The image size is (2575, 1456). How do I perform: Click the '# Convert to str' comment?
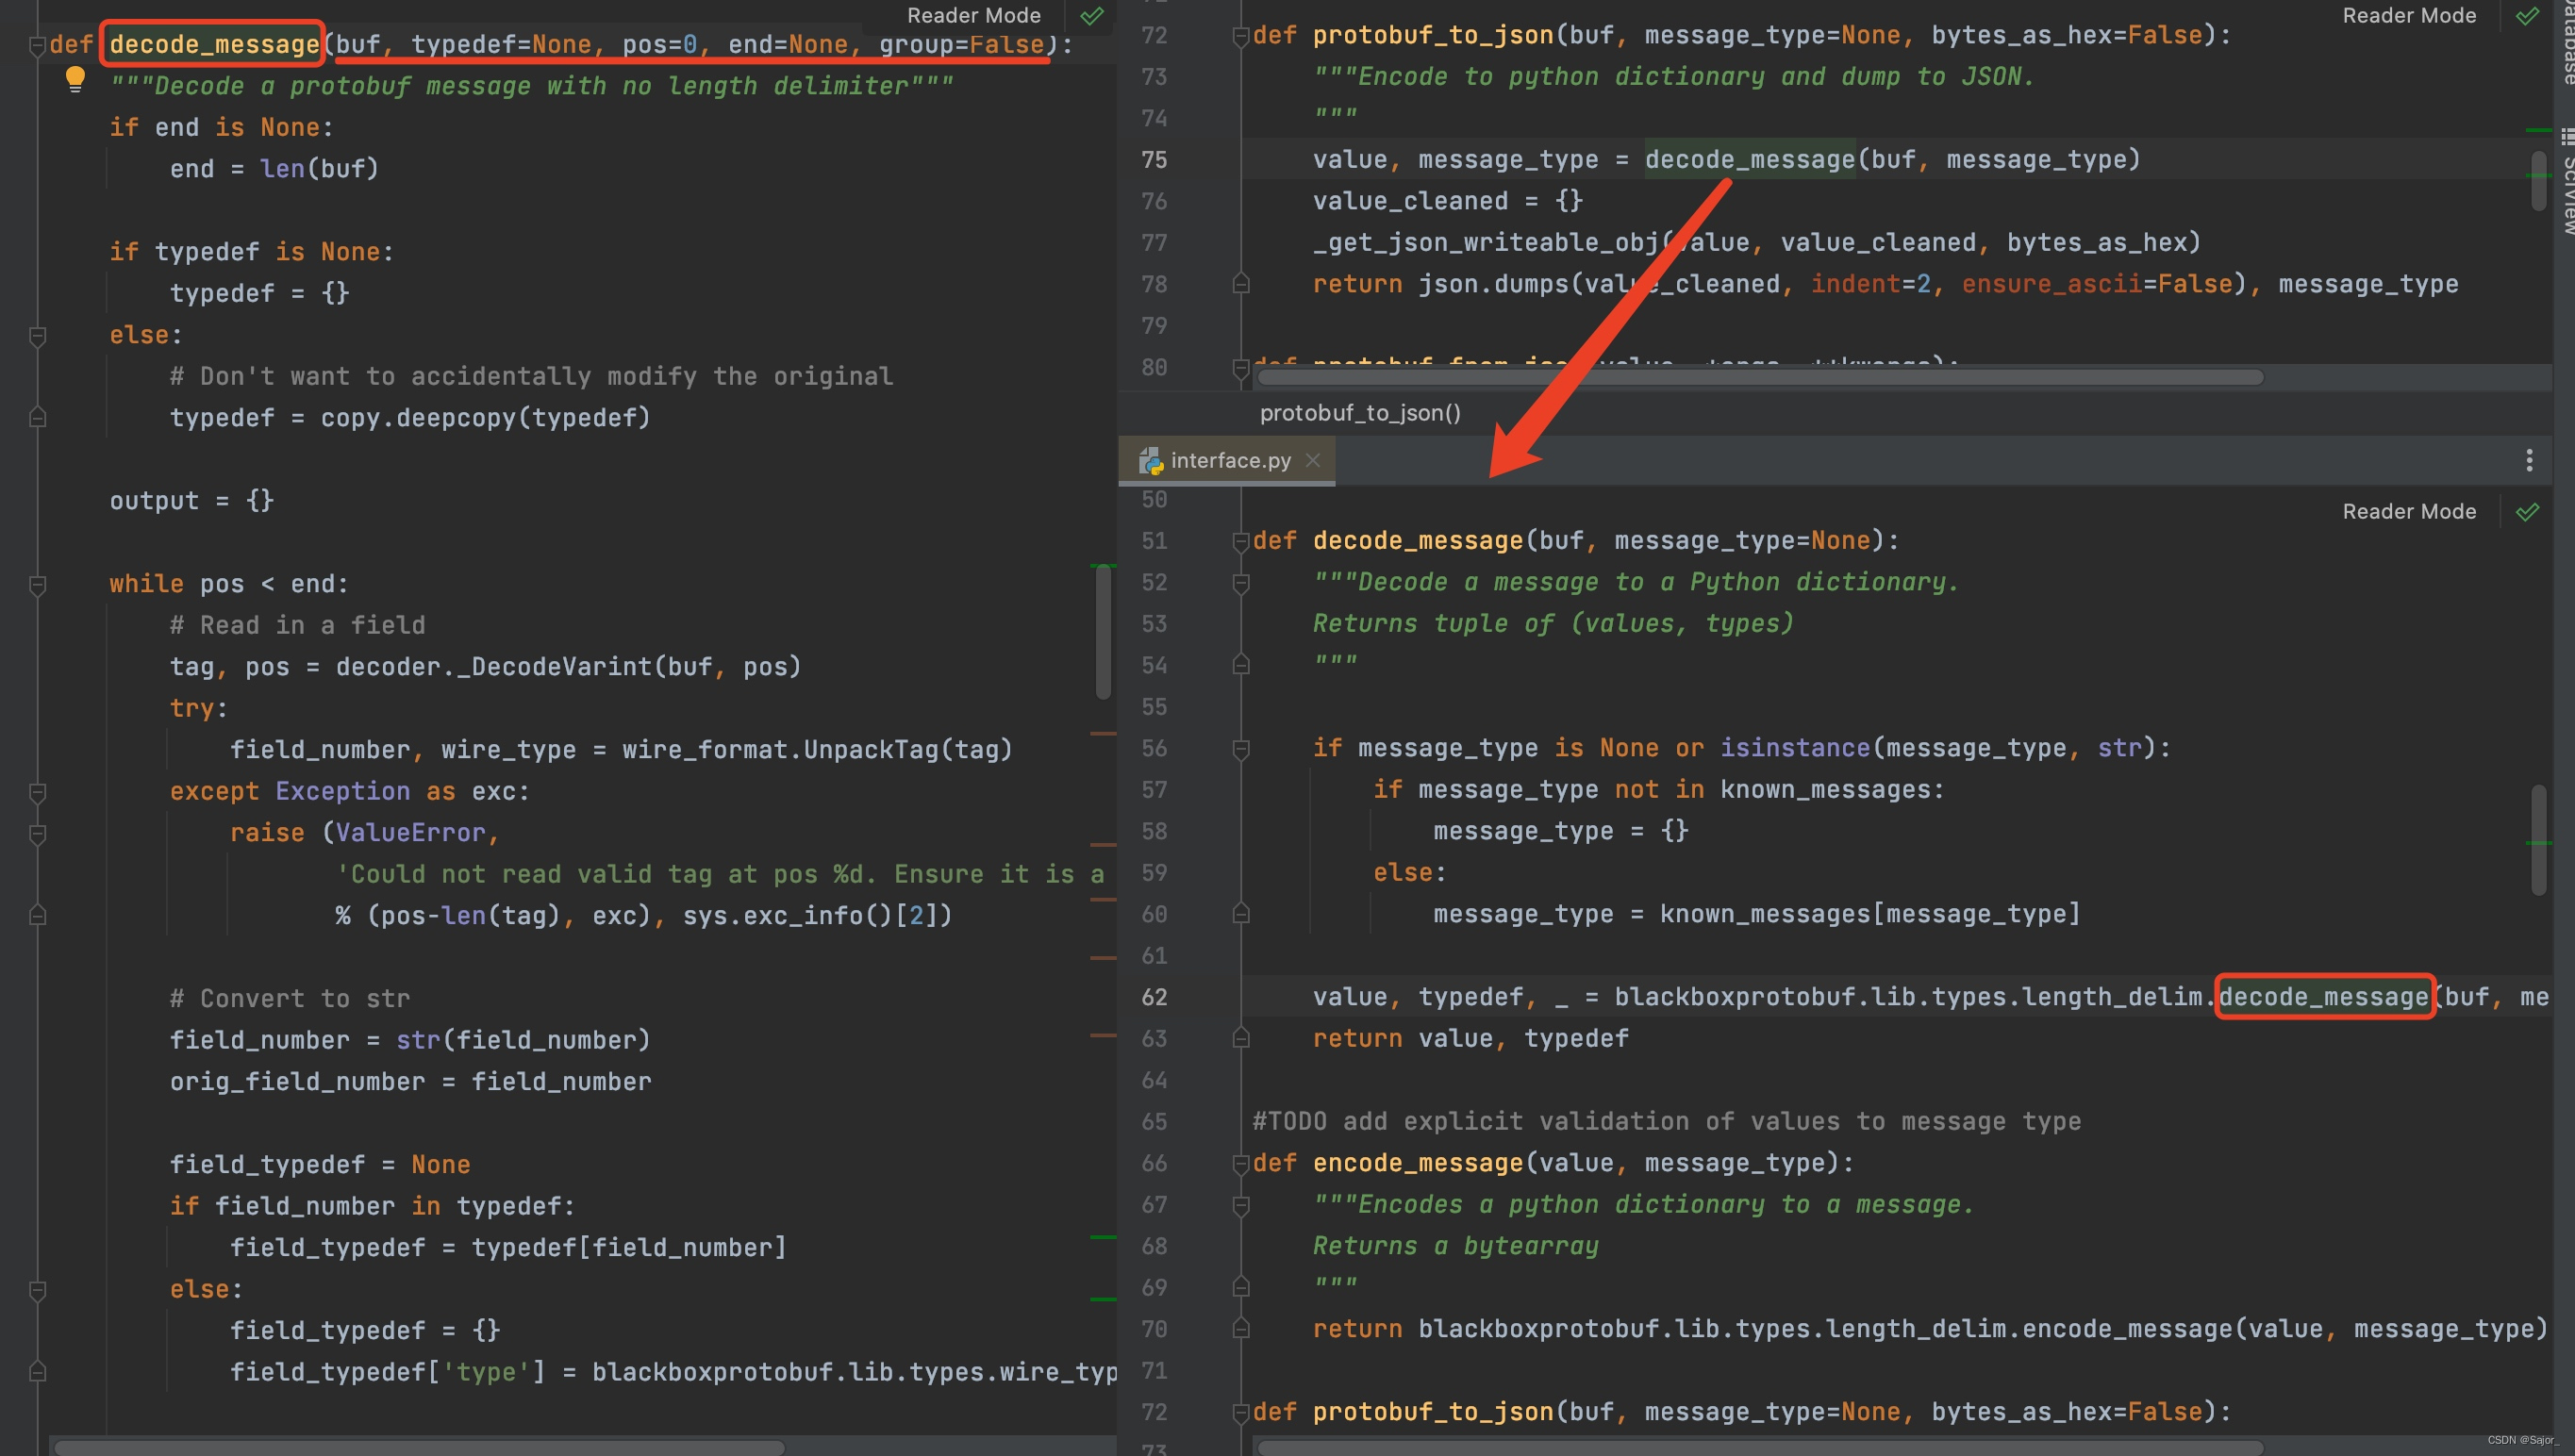pyautogui.click(x=290, y=999)
